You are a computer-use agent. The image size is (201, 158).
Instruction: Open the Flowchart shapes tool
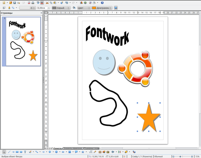(x=70, y=152)
